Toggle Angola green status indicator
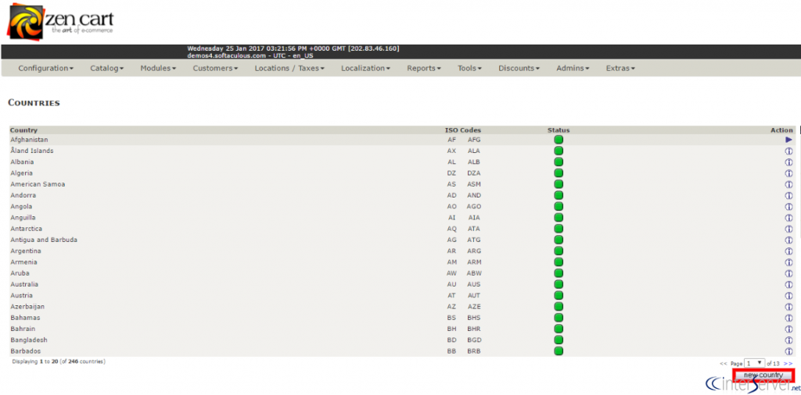Image resolution: width=801 pixels, height=395 pixels. pyautogui.click(x=559, y=206)
